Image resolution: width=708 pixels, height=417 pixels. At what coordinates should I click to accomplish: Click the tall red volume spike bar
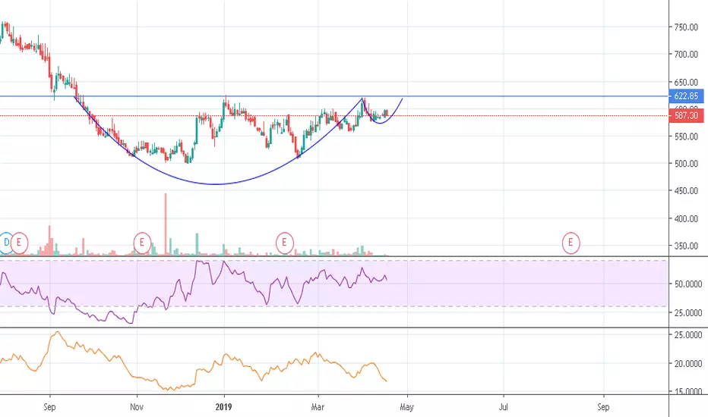pyautogui.click(x=166, y=224)
